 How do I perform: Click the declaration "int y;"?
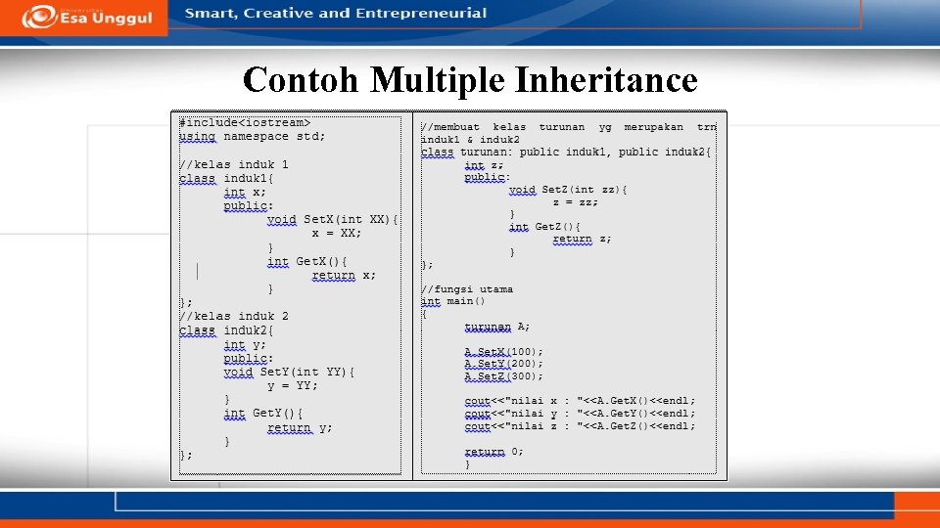(x=245, y=345)
